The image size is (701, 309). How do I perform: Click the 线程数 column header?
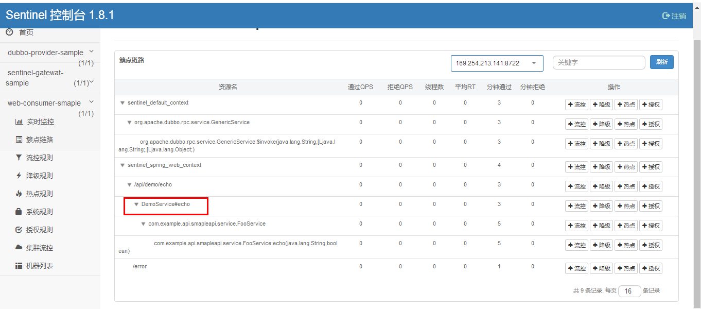tap(434, 87)
